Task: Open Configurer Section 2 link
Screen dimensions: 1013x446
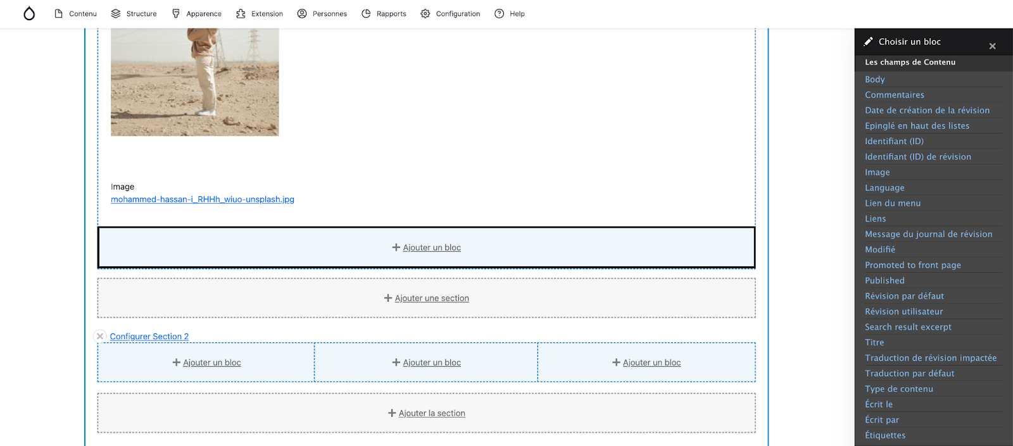Action: click(x=149, y=337)
